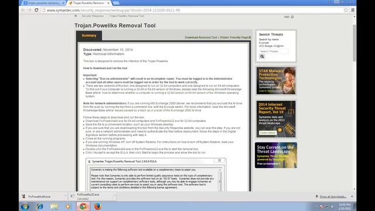This screenshot has height=211, width=375.
Task: Open the Chrome menu hamburger icon
Action: click(x=353, y=10)
